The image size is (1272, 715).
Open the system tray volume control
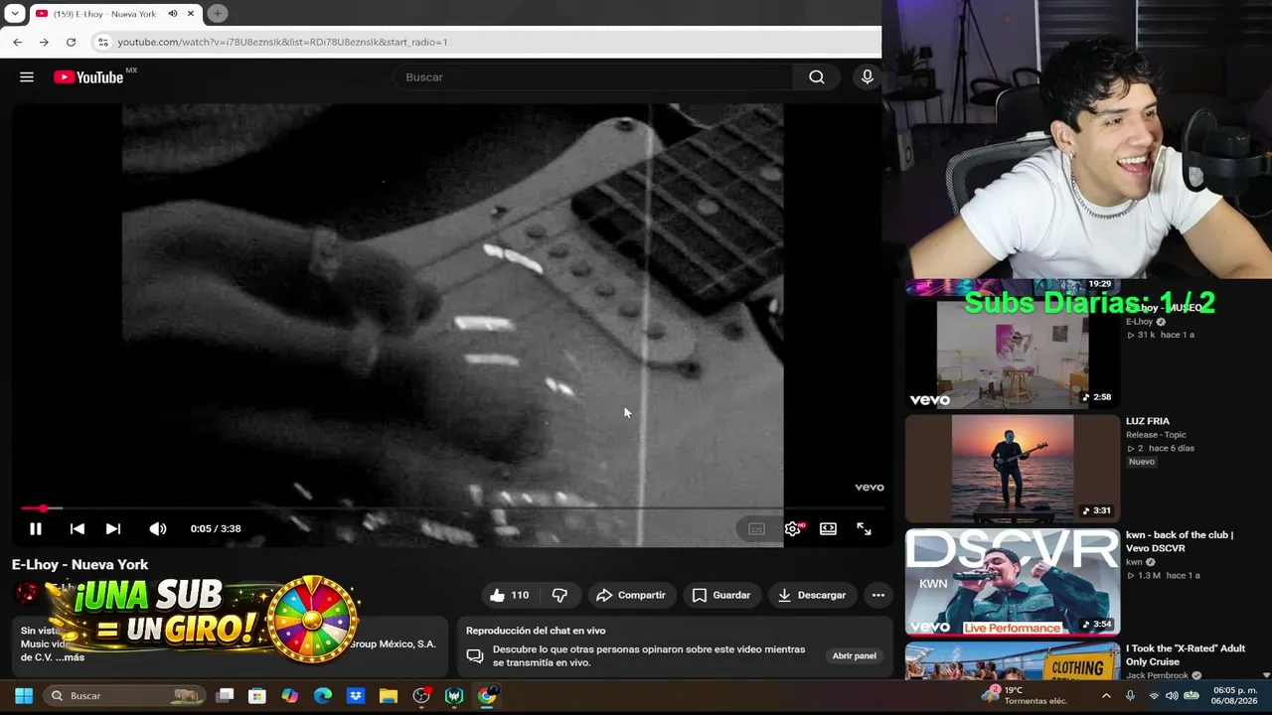[1172, 696]
